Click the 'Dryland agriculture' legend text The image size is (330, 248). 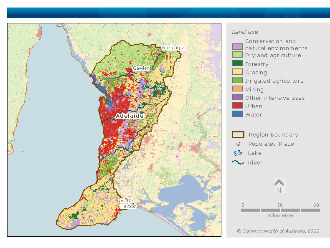coord(273,56)
